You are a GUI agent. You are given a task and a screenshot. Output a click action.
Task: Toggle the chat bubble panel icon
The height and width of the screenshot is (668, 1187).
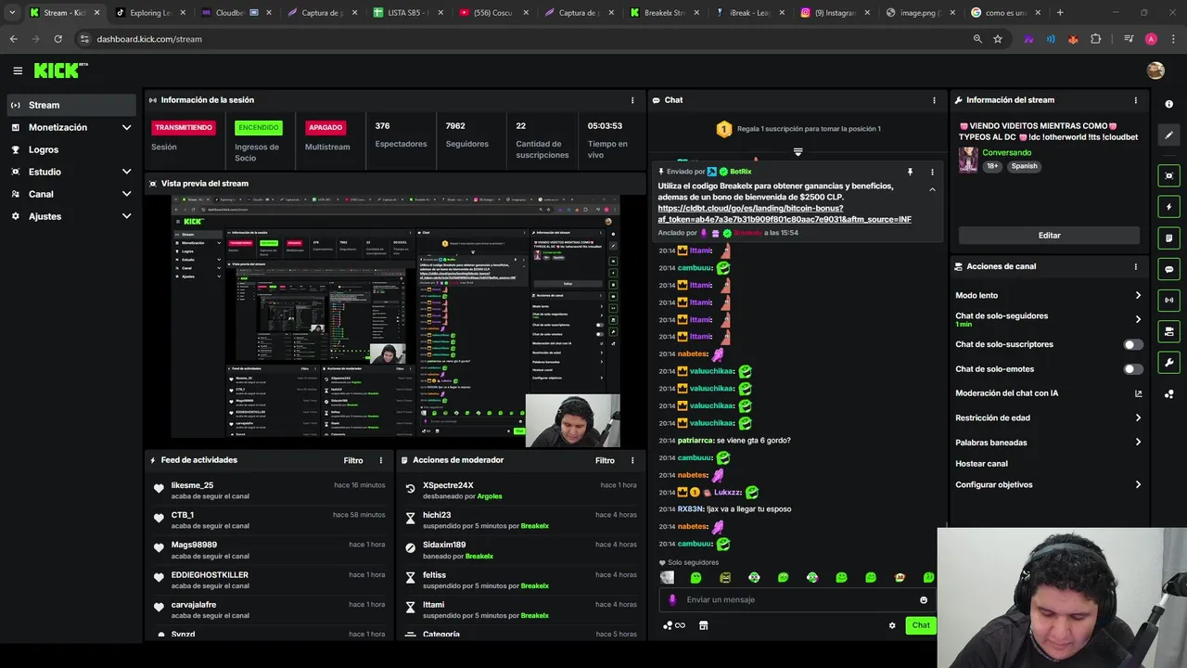point(1168,269)
